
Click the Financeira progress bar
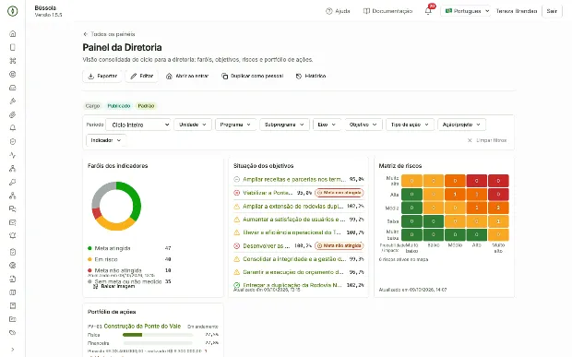[x=158, y=343]
